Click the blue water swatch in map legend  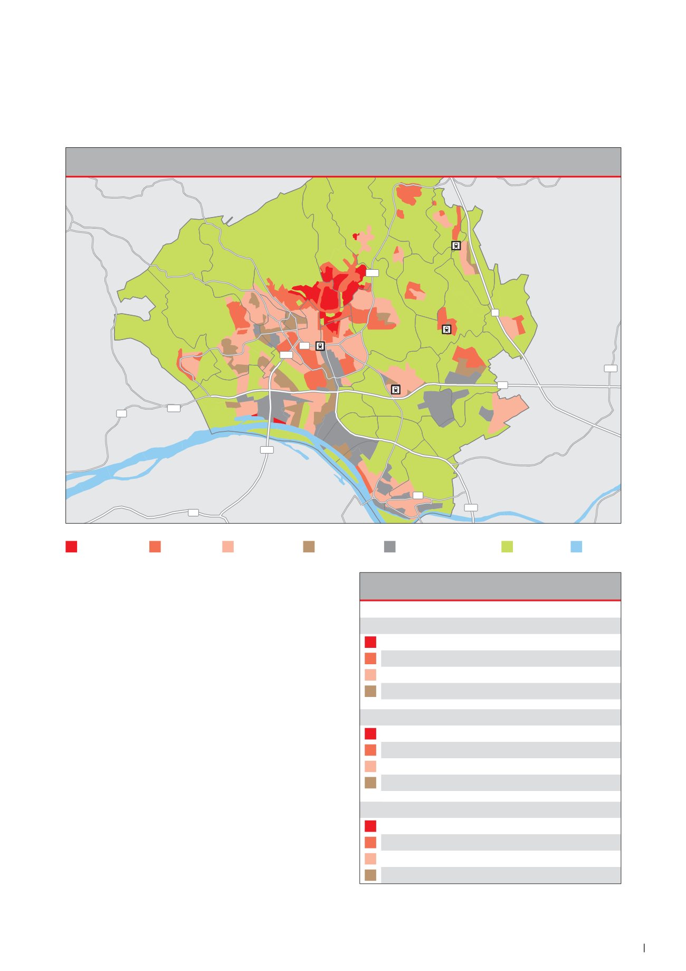(576, 546)
